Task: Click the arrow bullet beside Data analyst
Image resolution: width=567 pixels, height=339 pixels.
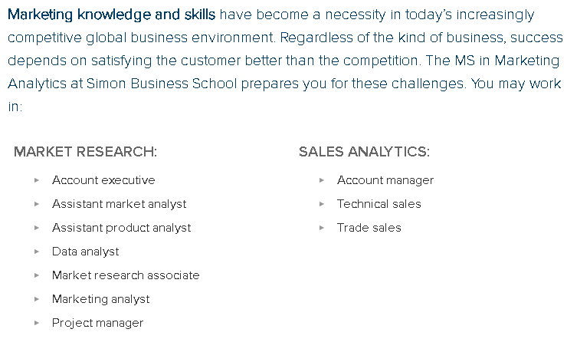Action: (x=37, y=252)
